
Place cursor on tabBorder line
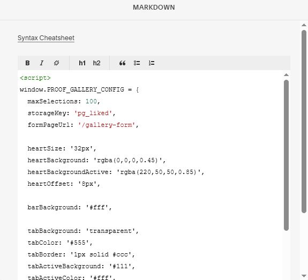pyautogui.click(x=81, y=254)
